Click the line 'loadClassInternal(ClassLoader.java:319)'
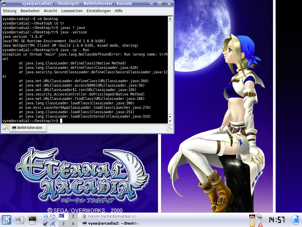Image resolution: width=302 pixels, height=227 pixels. tap(85, 116)
